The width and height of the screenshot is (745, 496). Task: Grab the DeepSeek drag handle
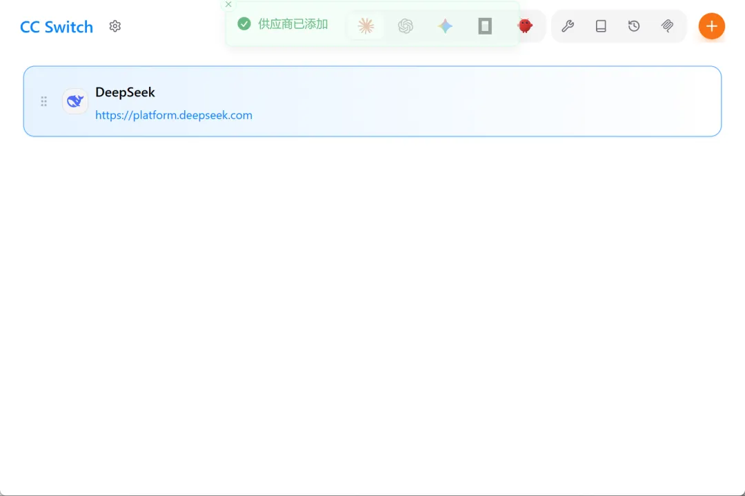[43, 101]
